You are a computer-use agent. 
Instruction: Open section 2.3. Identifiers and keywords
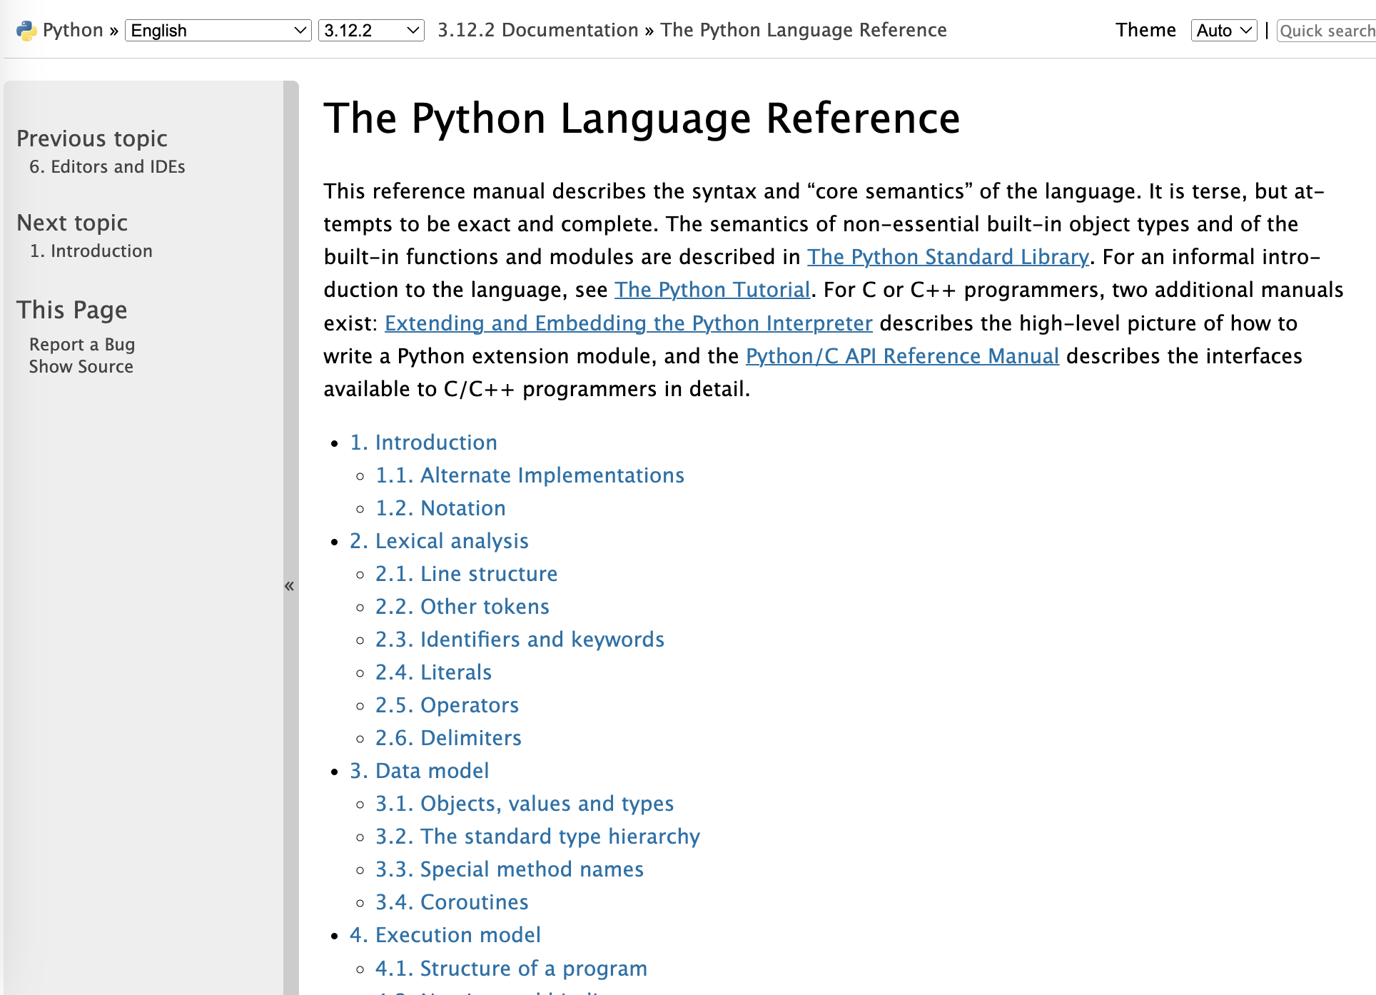click(520, 640)
